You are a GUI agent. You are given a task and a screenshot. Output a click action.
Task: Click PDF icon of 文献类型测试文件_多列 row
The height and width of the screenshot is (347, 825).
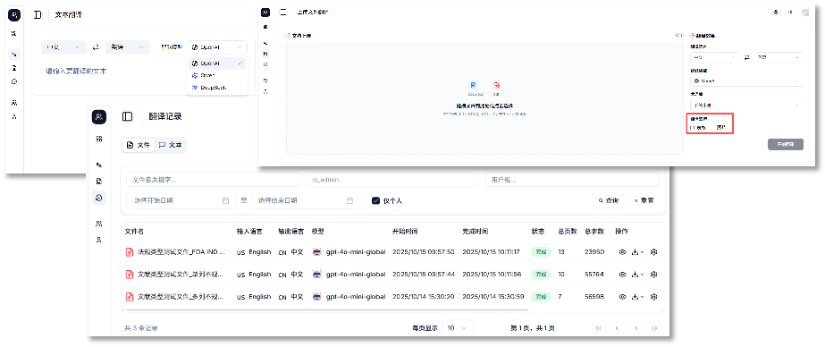(x=129, y=297)
